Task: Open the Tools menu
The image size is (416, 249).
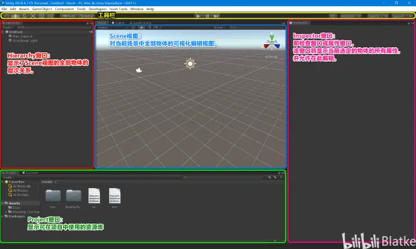Action: (81, 9)
